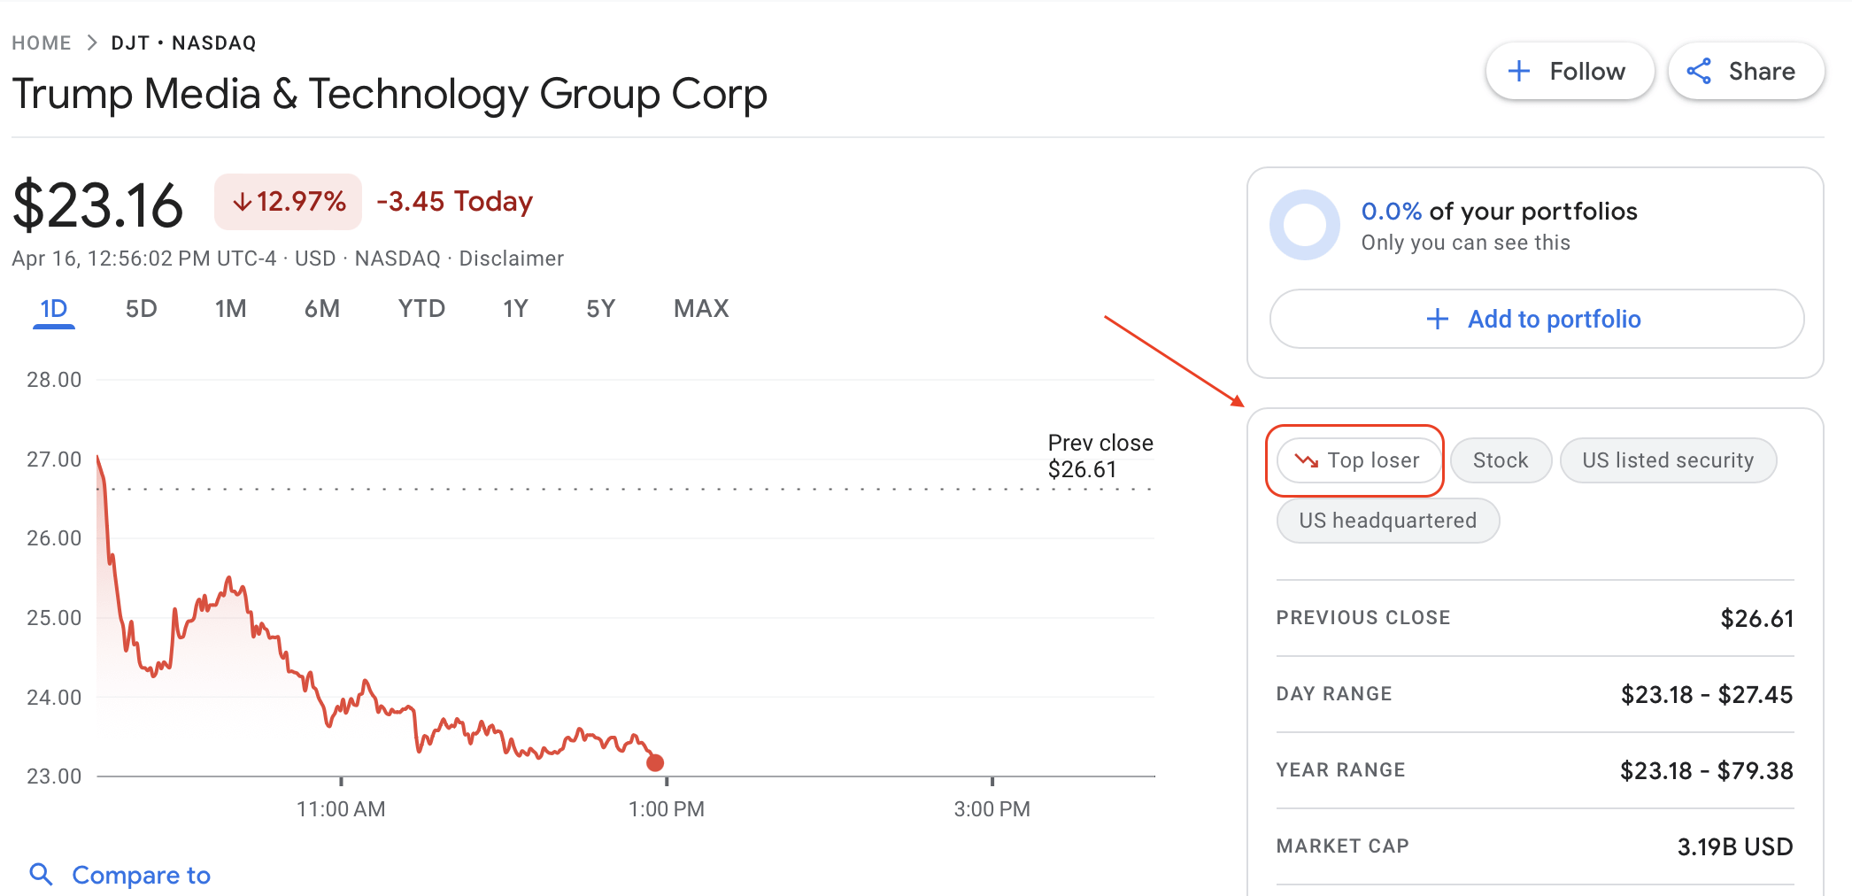The image size is (1852, 896).
Task: Click the plus icon in Follow button
Action: (x=1519, y=71)
